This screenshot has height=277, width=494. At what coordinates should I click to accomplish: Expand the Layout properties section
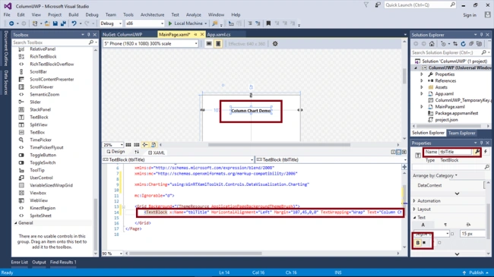click(414, 209)
